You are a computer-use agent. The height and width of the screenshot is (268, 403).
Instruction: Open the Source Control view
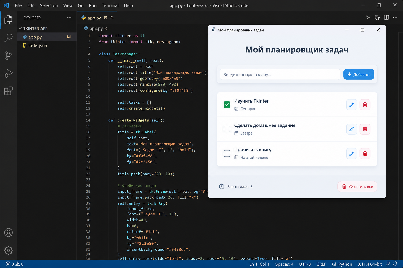[8, 55]
